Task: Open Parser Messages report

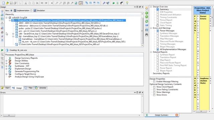Action: pos(167,31)
